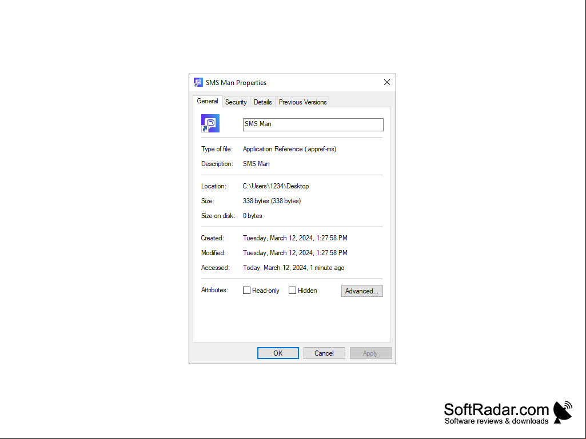Screen dimensions: 586x439
Task: Click the 'Location:' label
Action: [214, 186]
